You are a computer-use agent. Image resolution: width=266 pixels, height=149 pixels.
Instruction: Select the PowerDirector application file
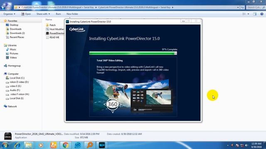(x=55, y=33)
